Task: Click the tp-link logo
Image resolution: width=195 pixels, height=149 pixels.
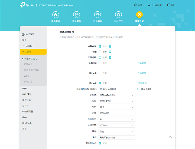Action: click(x=27, y=5)
